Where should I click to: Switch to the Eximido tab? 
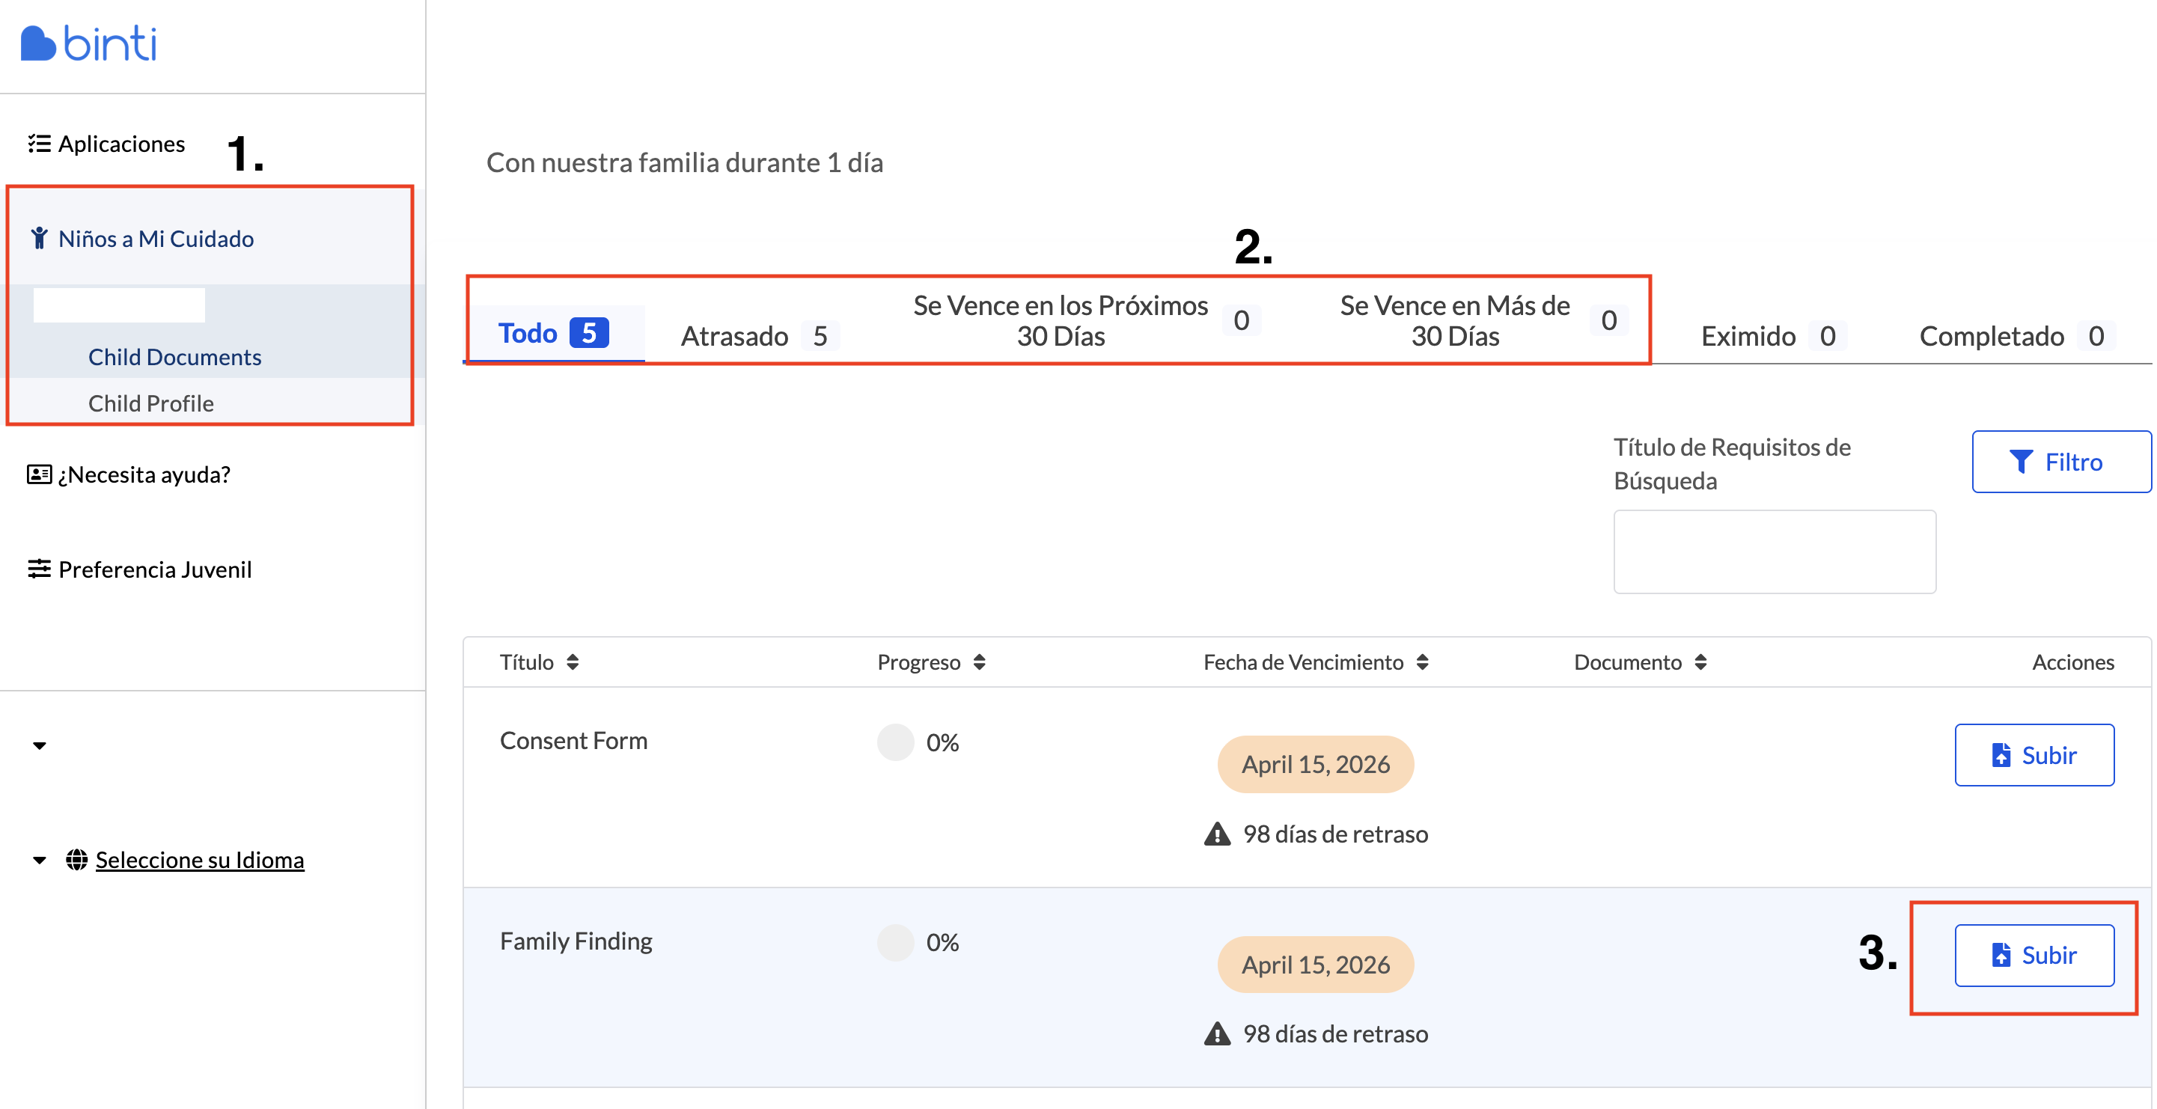1774,336
